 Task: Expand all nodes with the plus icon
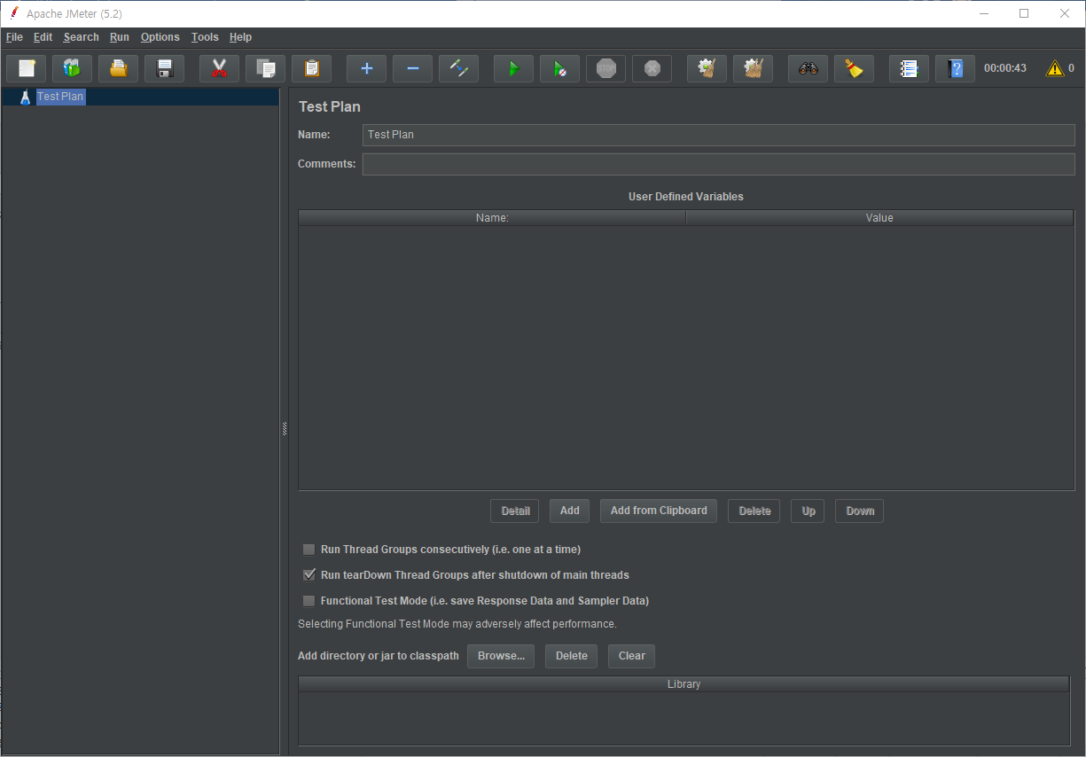coord(367,68)
